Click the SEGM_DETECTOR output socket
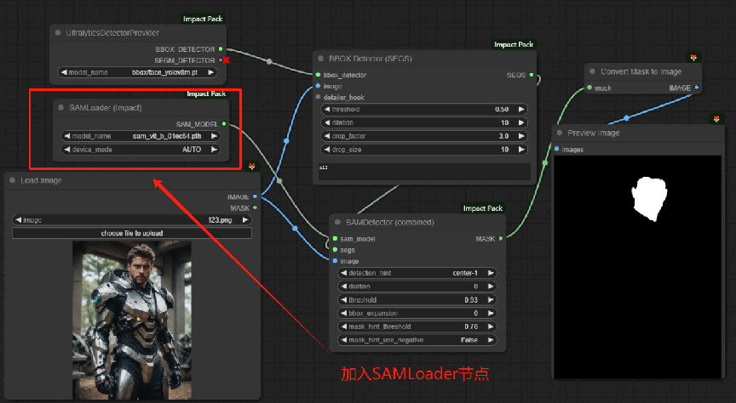This screenshot has width=736, height=403. click(221, 60)
